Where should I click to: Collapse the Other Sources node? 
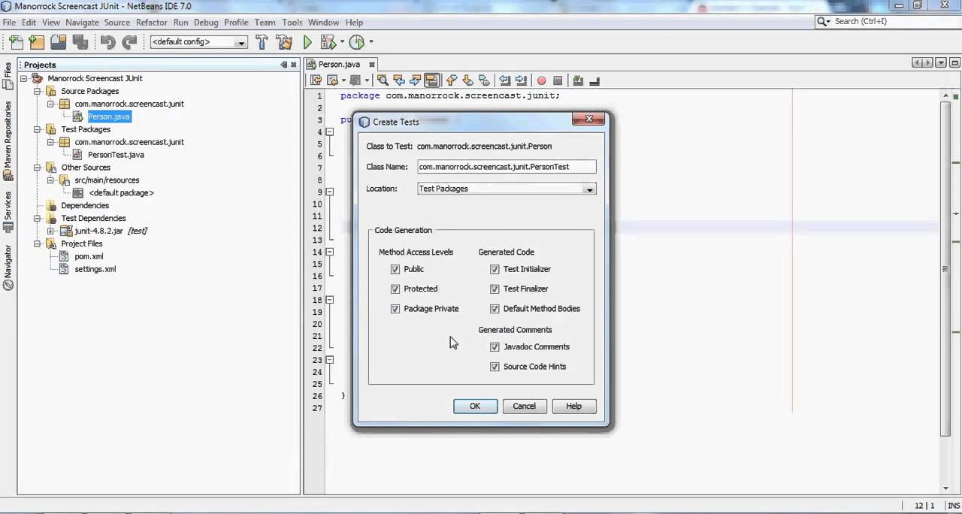click(37, 168)
